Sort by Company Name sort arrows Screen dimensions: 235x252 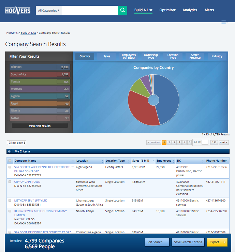point(73,161)
